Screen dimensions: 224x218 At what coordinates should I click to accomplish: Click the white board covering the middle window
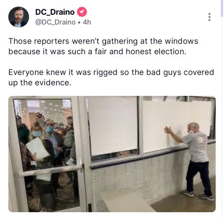[113, 126]
